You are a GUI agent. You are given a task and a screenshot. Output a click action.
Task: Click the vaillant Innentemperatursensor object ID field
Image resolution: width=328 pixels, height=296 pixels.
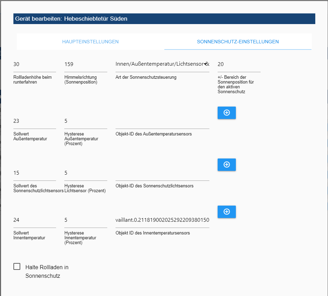(162, 220)
